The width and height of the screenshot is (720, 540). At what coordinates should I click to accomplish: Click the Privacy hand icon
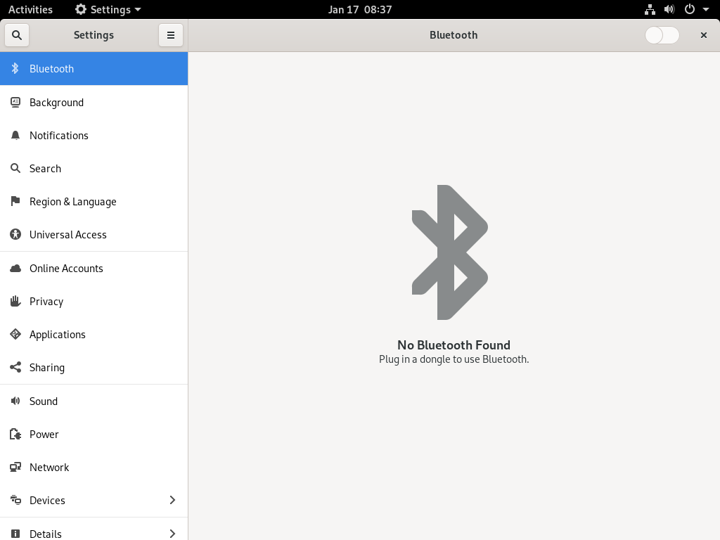pyautogui.click(x=15, y=301)
